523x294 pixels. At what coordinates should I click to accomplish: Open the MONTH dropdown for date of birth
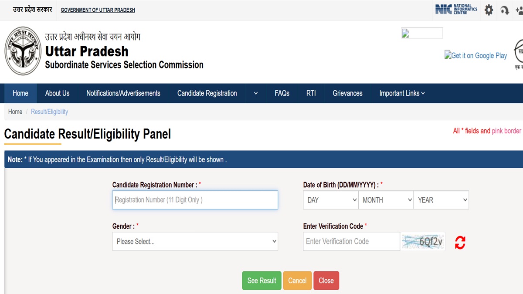386,200
